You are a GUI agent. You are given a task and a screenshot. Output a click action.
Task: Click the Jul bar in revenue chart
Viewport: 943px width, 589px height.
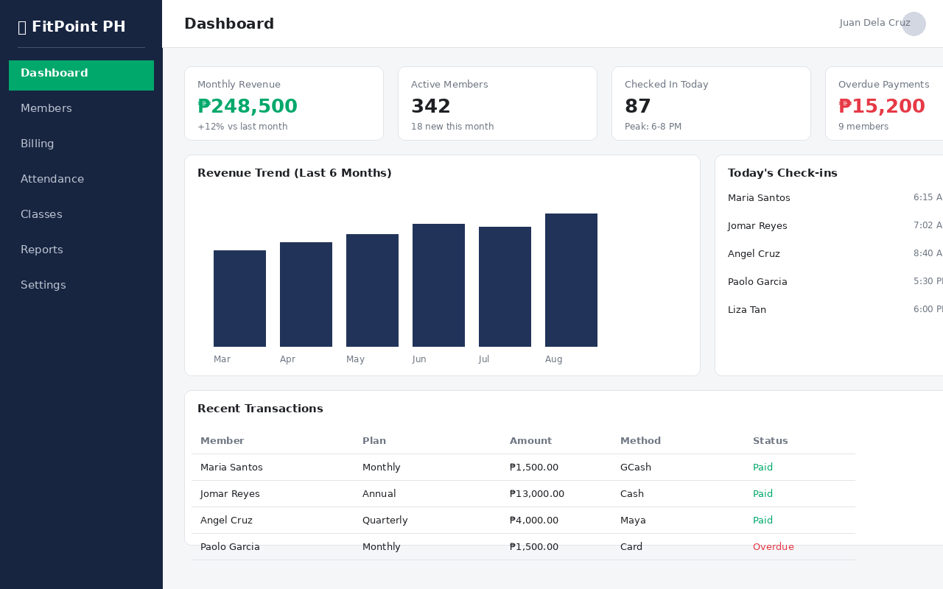505,286
